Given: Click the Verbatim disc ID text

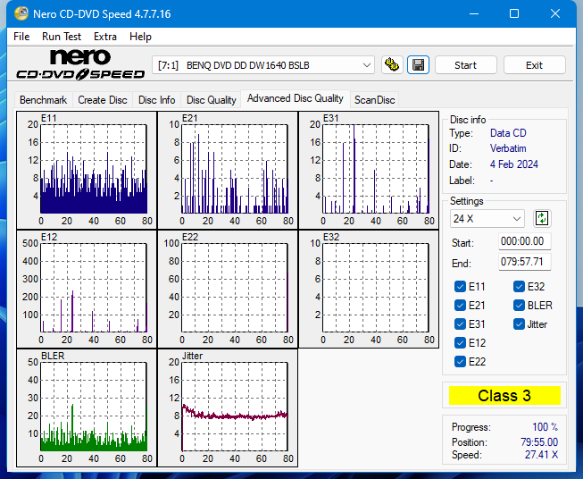Looking at the screenshot, I should tap(508, 148).
